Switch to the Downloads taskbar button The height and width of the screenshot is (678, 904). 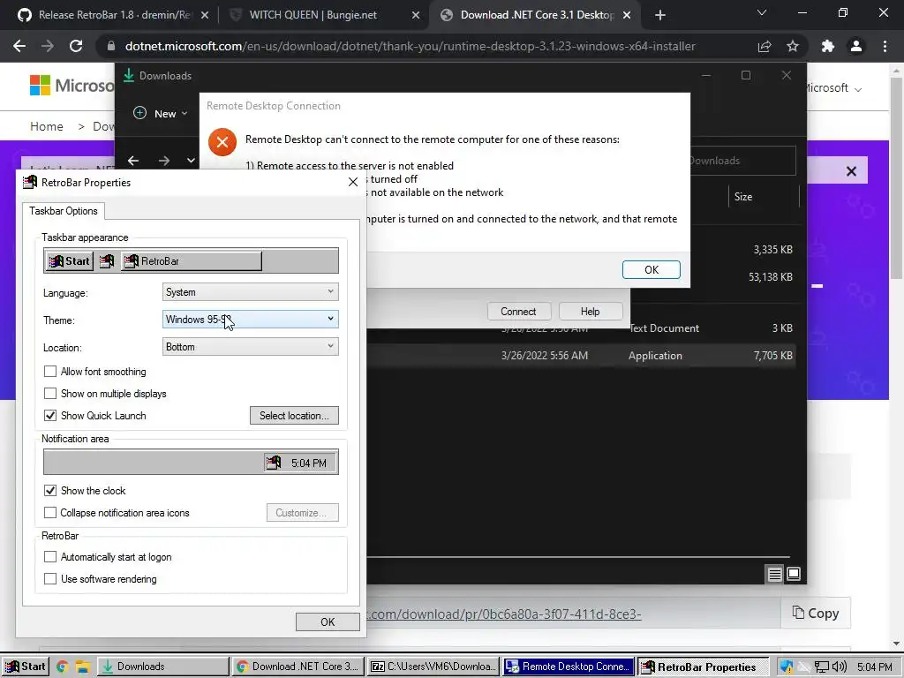(162, 667)
